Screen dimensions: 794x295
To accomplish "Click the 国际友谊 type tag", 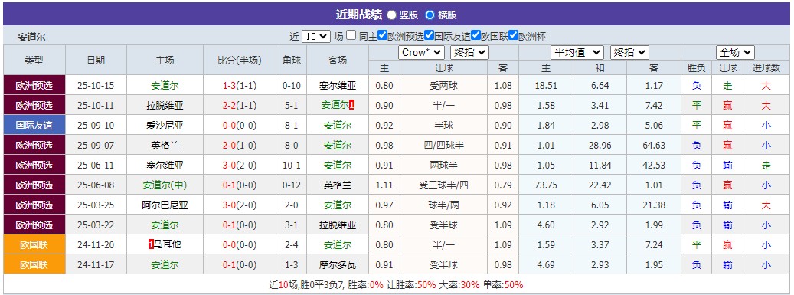I will 34,125.
